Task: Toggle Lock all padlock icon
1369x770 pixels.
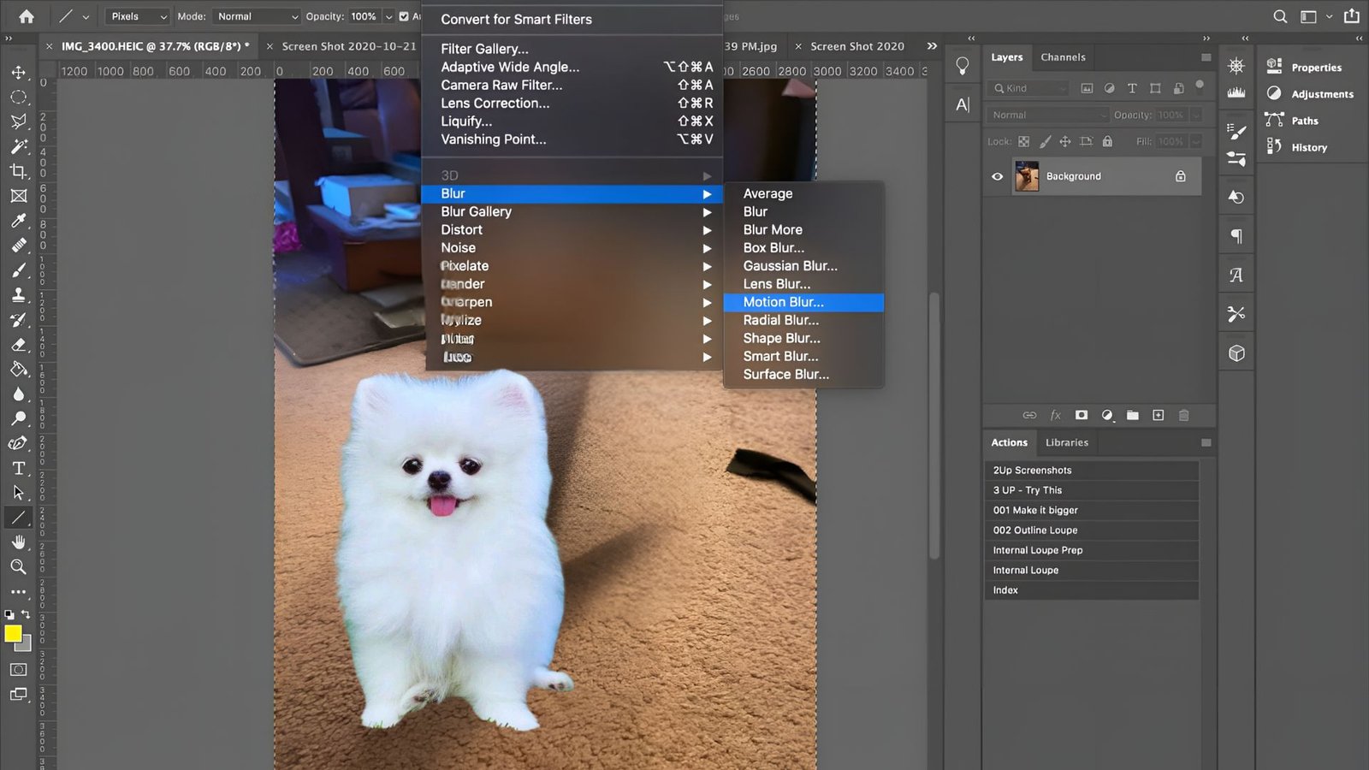Action: [1107, 141]
